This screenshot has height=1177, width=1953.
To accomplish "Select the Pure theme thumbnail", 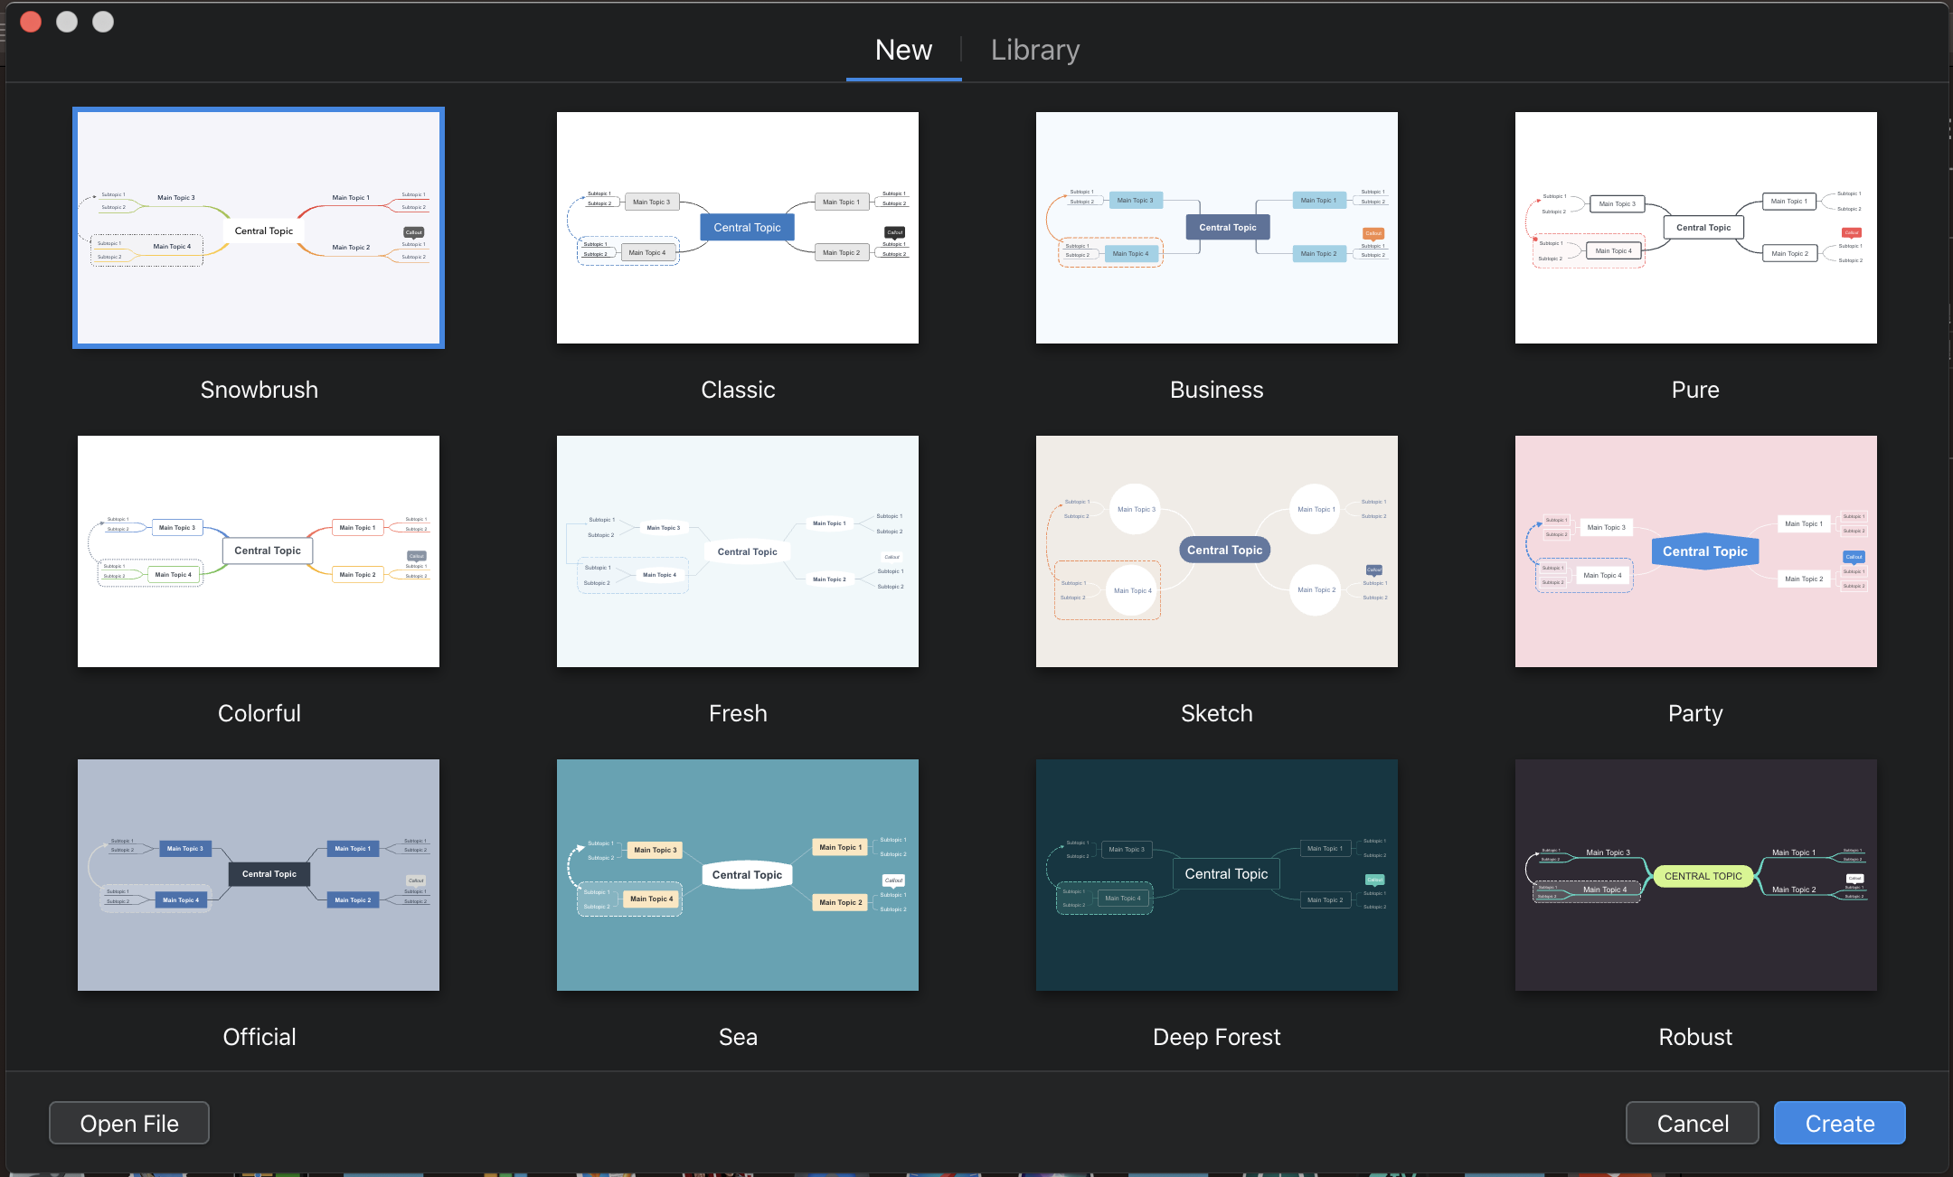I will click(x=1695, y=228).
